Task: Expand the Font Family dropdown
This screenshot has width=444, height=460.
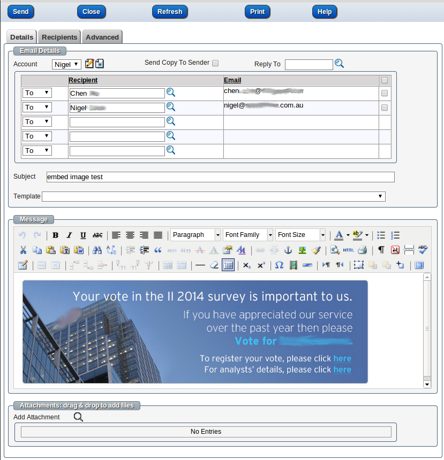Action: coord(248,235)
